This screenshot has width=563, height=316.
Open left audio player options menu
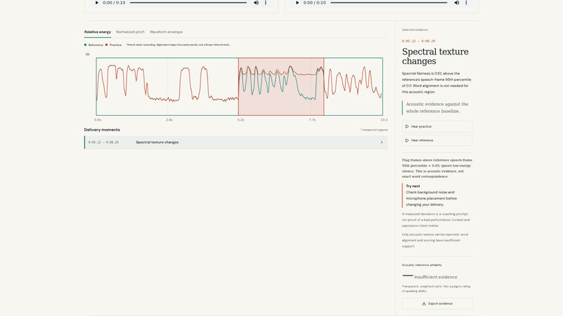pyautogui.click(x=265, y=3)
